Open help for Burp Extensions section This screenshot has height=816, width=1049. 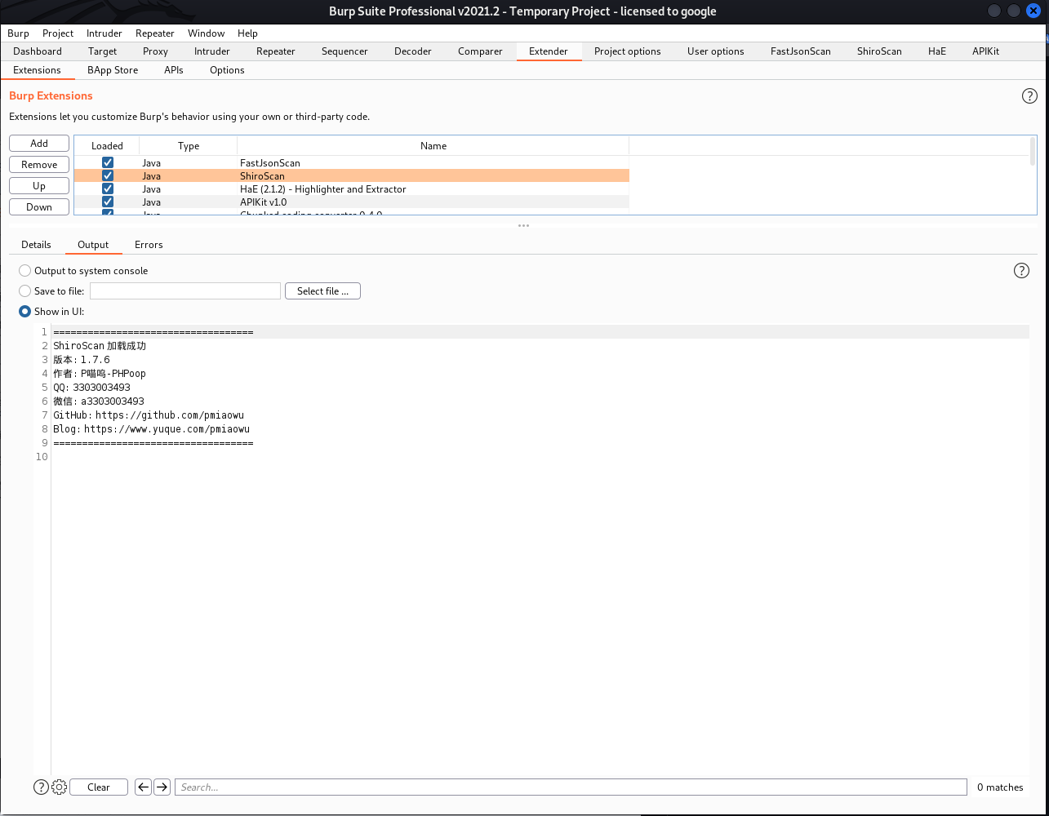(1029, 95)
